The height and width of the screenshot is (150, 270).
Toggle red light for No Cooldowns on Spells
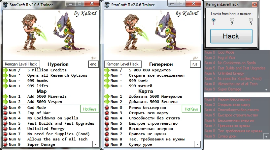pyautogui.click(x=5, y=118)
